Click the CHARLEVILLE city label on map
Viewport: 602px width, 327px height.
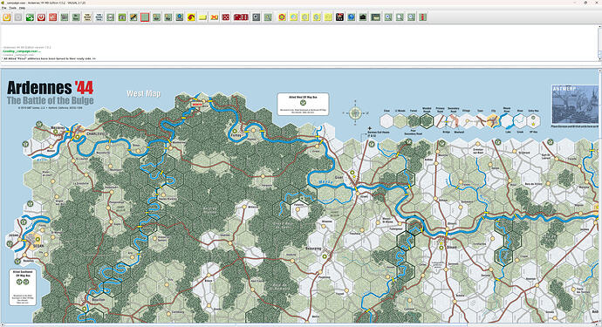coord(97,134)
